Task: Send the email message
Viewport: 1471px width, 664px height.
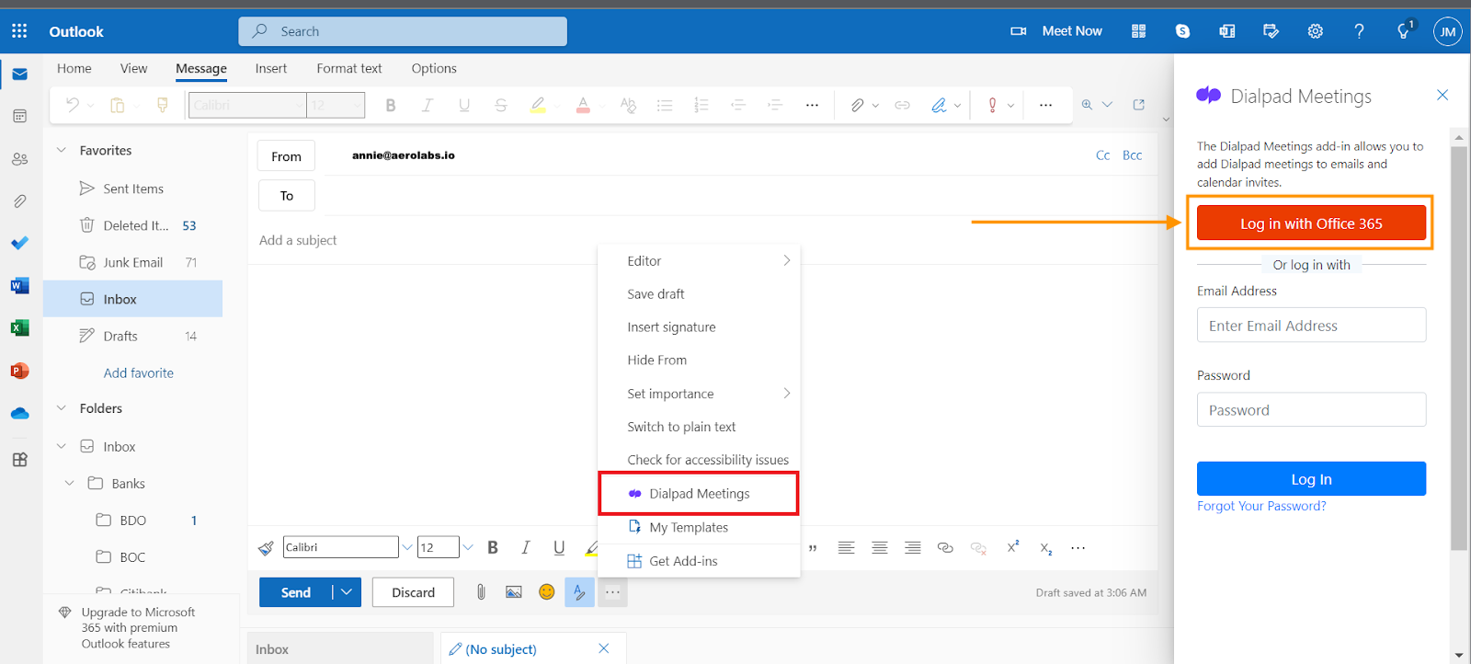Action: click(x=296, y=592)
